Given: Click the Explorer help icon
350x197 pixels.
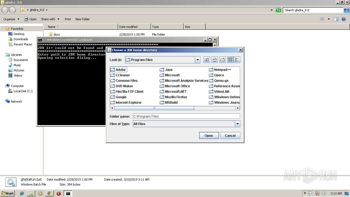Looking at the screenshot, I should [x=344, y=19].
